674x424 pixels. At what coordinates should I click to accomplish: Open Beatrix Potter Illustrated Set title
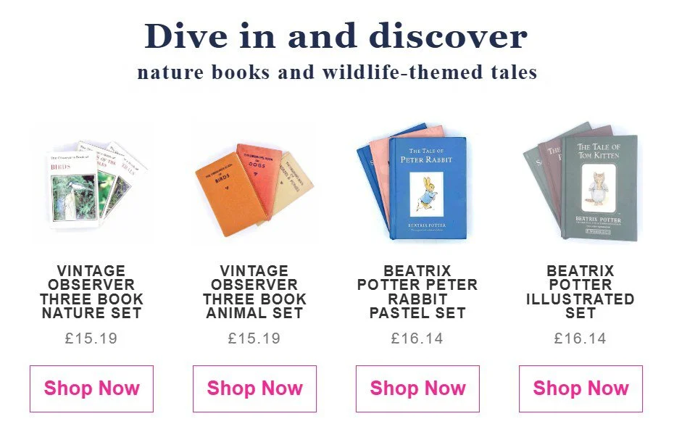point(581,292)
